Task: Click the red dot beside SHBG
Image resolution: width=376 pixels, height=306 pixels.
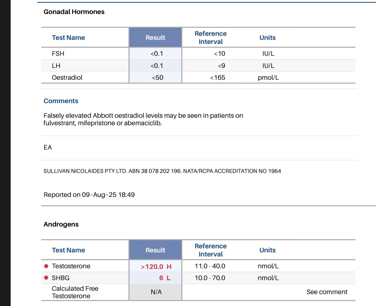Action: (46, 278)
